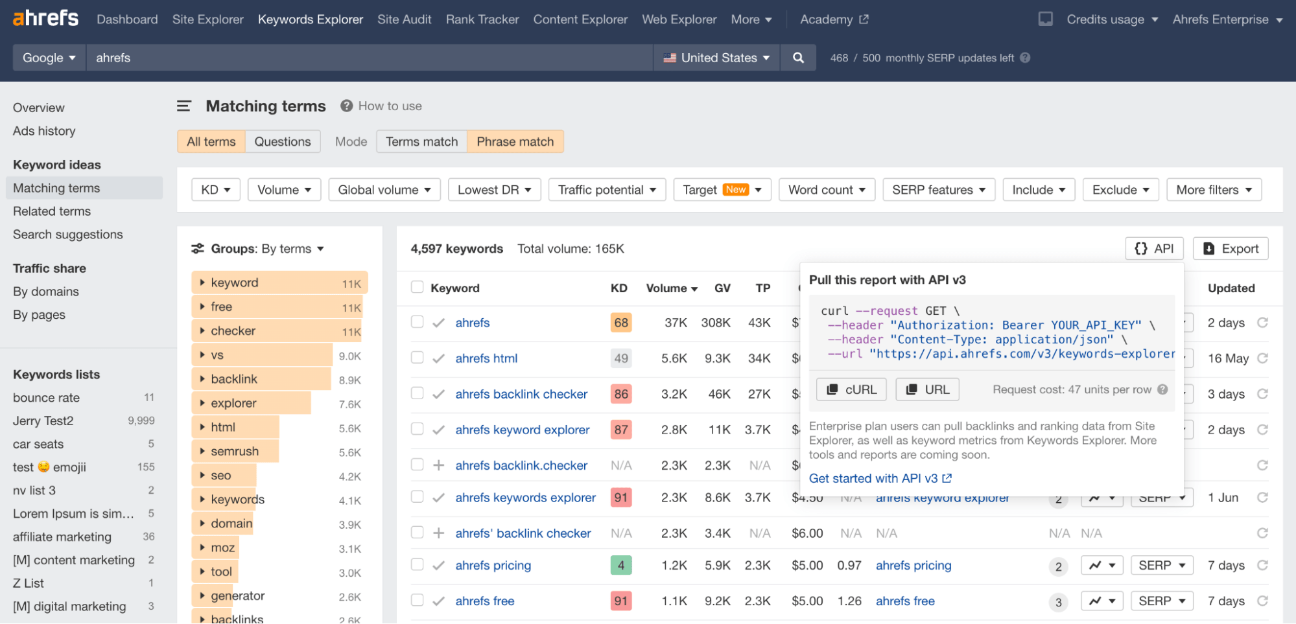Open Site Explorer from the top menu
The image size is (1296, 624).
(207, 19)
